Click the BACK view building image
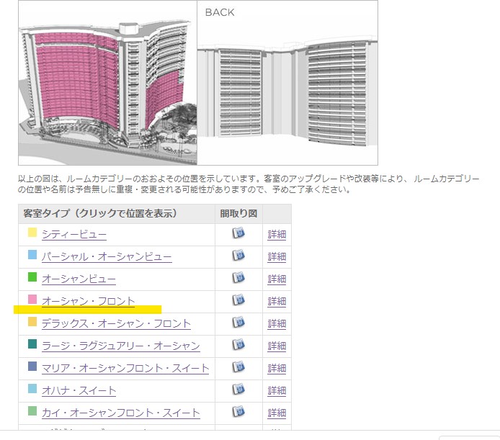This screenshot has height=440, width=500. 287,83
